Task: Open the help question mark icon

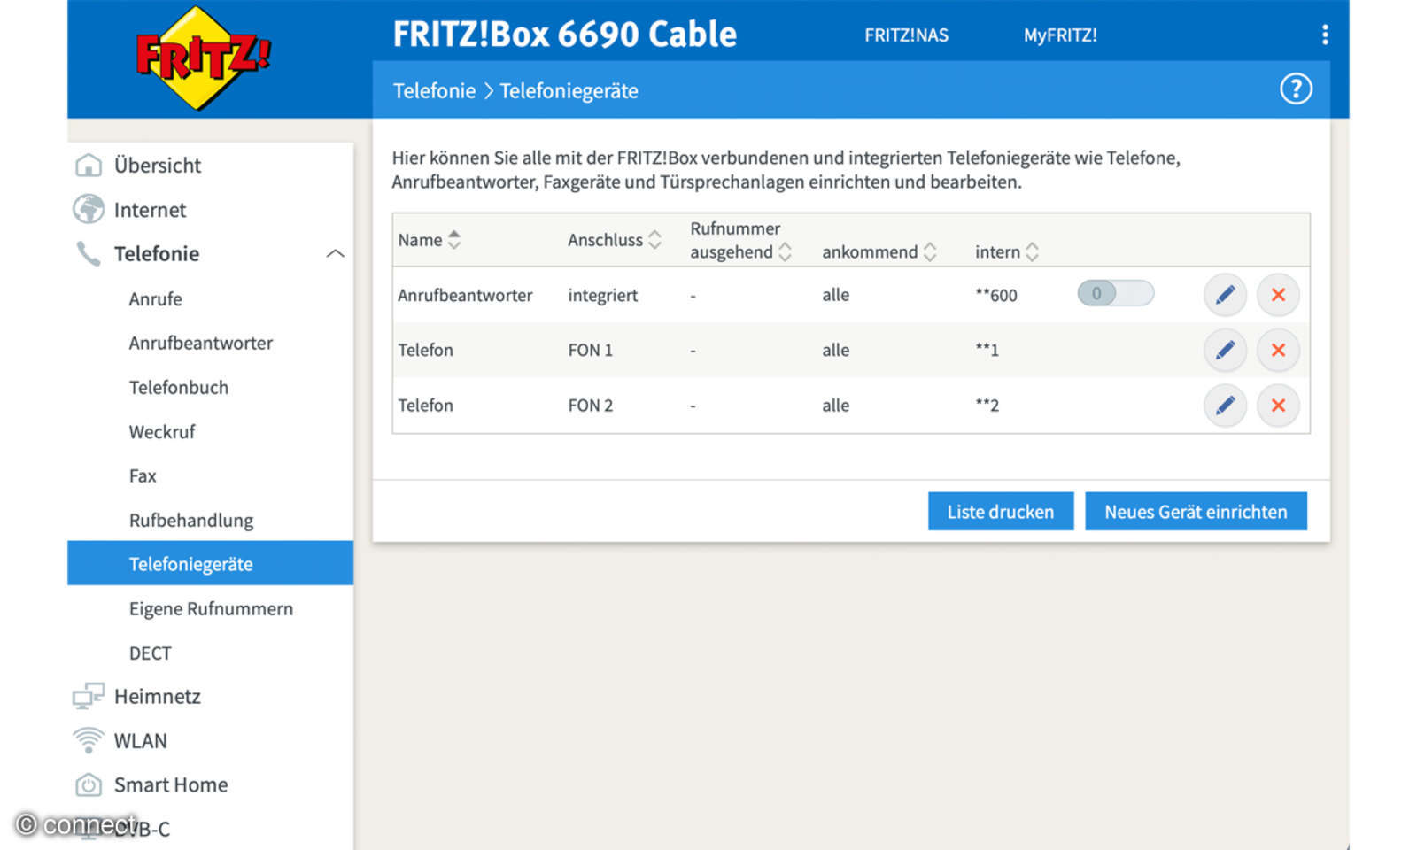Action: 1296,89
